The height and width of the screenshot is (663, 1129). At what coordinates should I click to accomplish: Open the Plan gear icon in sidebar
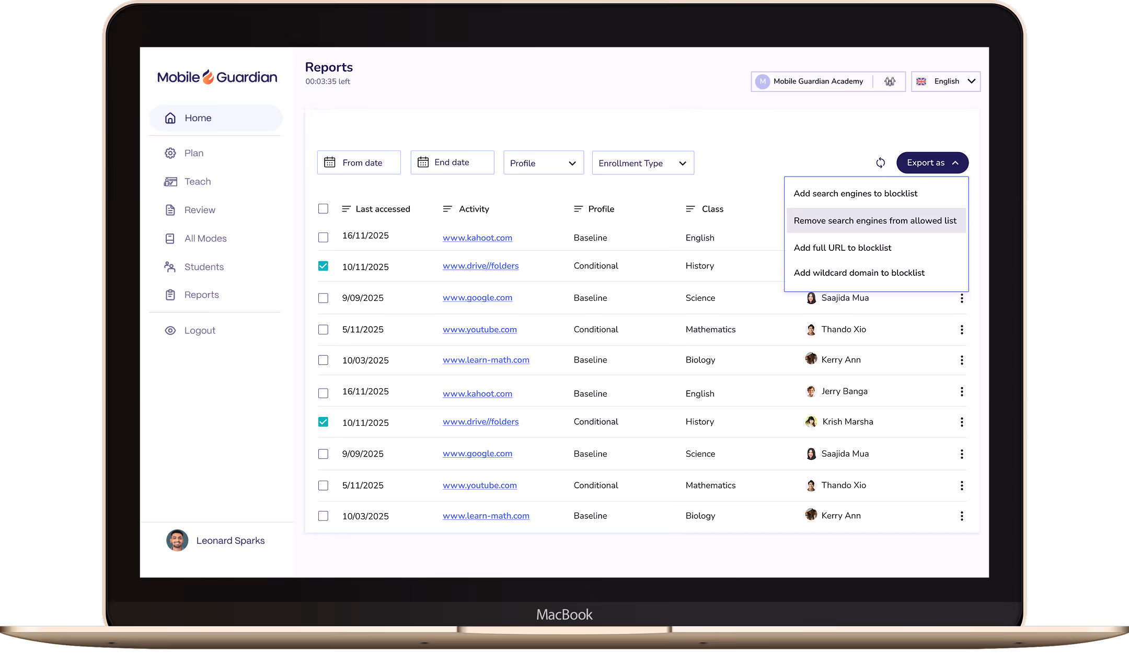tap(170, 153)
